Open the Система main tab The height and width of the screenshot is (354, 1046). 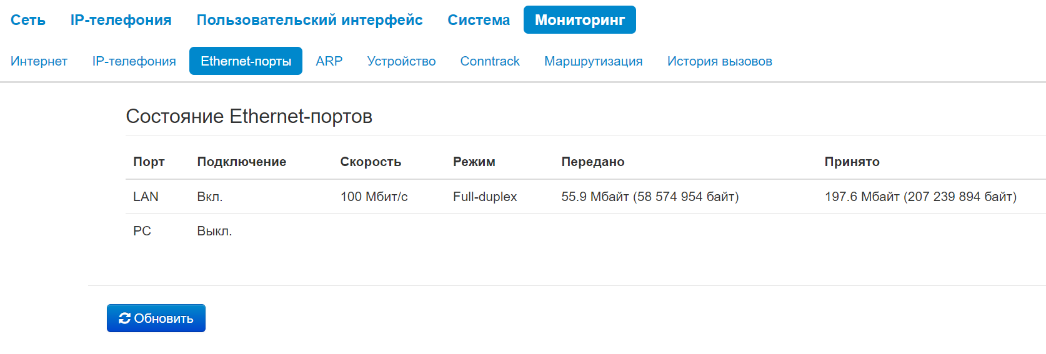pyautogui.click(x=479, y=20)
